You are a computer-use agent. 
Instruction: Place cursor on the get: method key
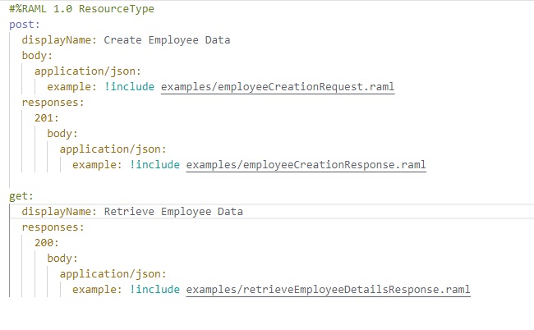pyautogui.click(x=21, y=196)
